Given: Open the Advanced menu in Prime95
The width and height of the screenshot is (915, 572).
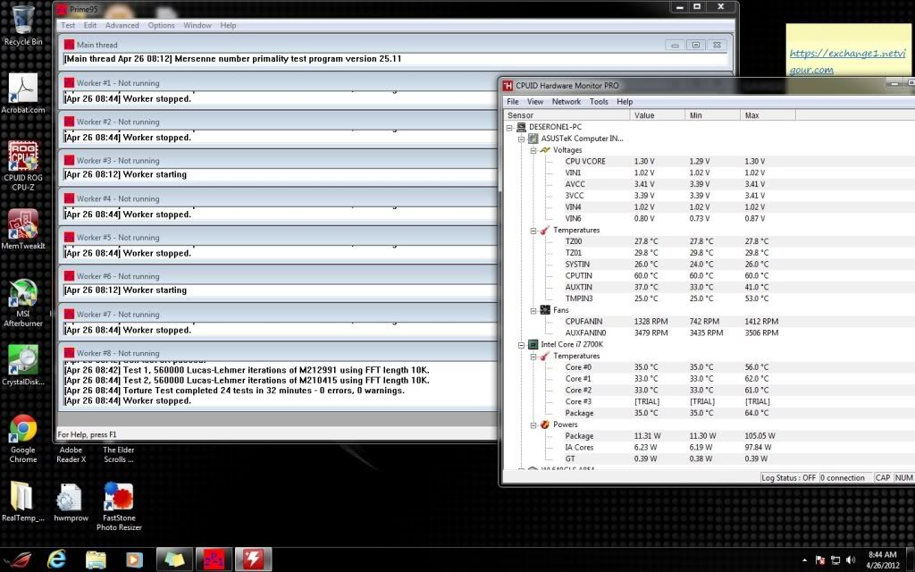Looking at the screenshot, I should (x=122, y=25).
